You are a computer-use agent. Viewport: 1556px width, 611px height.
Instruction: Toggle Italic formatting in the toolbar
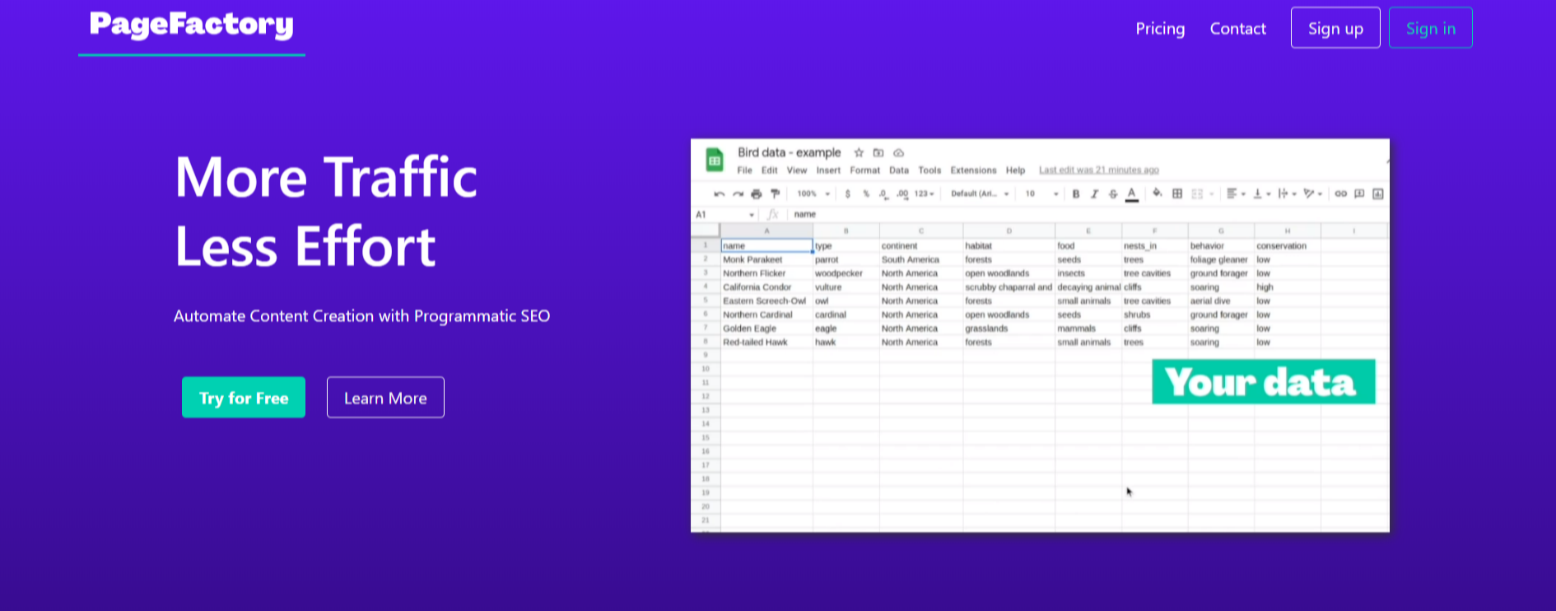pos(1094,194)
